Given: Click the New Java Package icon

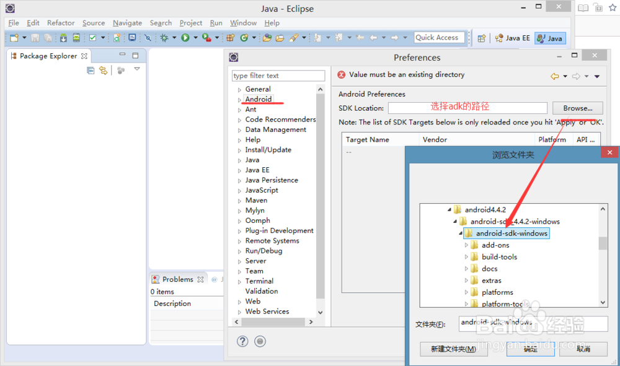Looking at the screenshot, I should 231,38.
